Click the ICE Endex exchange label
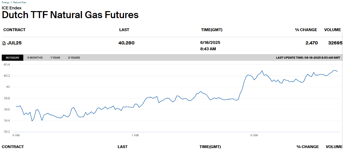The image size is (343, 150). (x=12, y=8)
